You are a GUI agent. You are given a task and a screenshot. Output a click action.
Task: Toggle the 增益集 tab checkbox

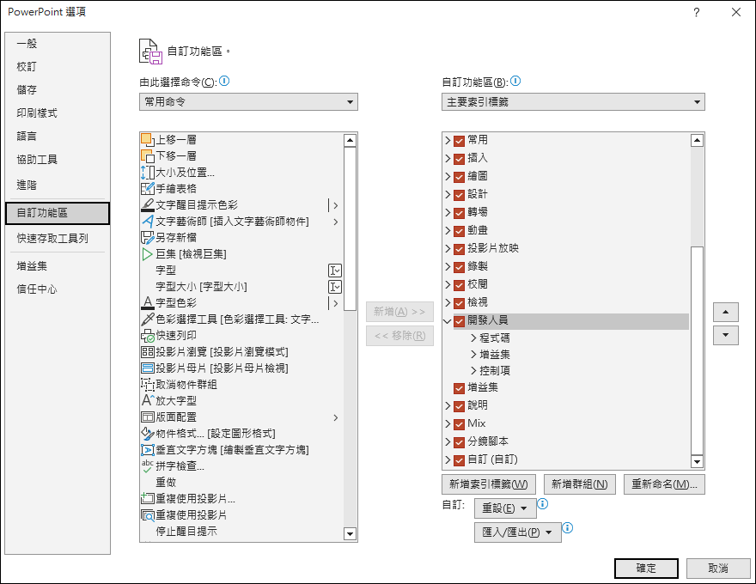click(459, 388)
